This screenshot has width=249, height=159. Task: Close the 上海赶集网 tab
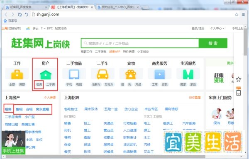[92, 7]
